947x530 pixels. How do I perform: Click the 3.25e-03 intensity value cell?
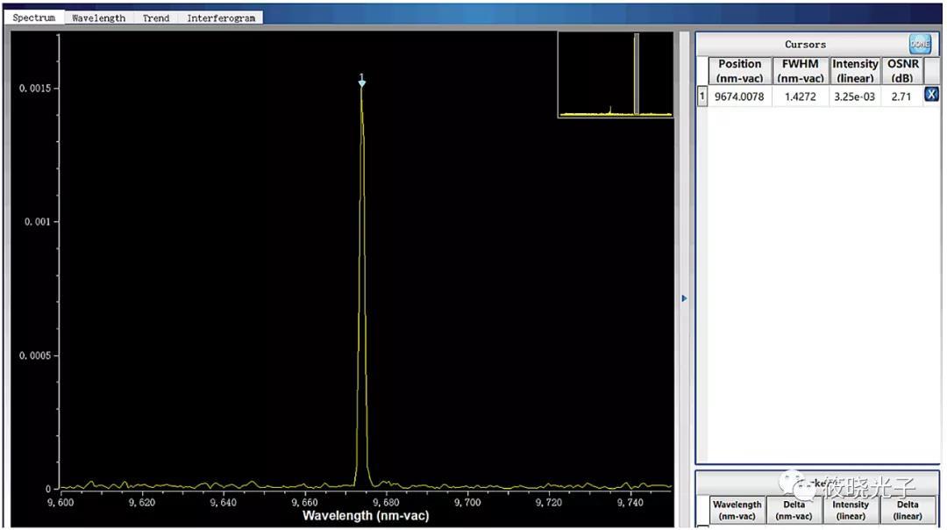click(855, 97)
